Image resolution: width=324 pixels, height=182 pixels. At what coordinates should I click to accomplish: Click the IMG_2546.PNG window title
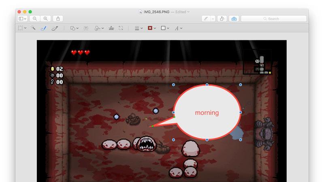156,12
